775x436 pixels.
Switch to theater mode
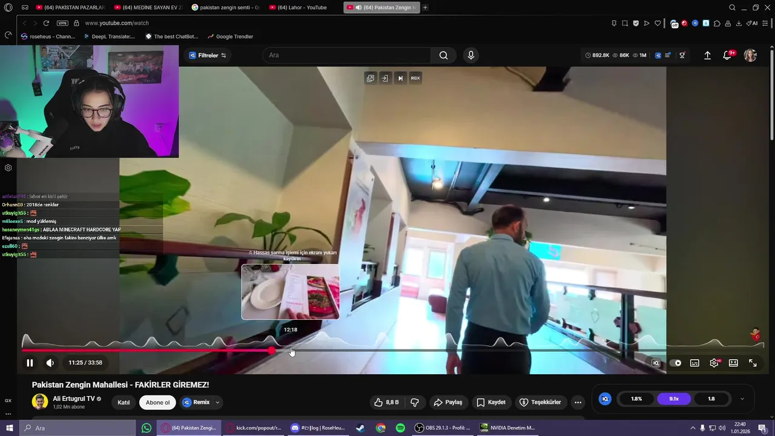tap(733, 363)
